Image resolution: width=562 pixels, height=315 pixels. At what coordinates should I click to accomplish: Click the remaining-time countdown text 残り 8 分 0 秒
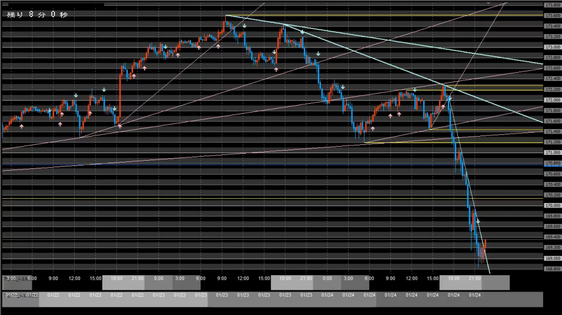point(37,14)
